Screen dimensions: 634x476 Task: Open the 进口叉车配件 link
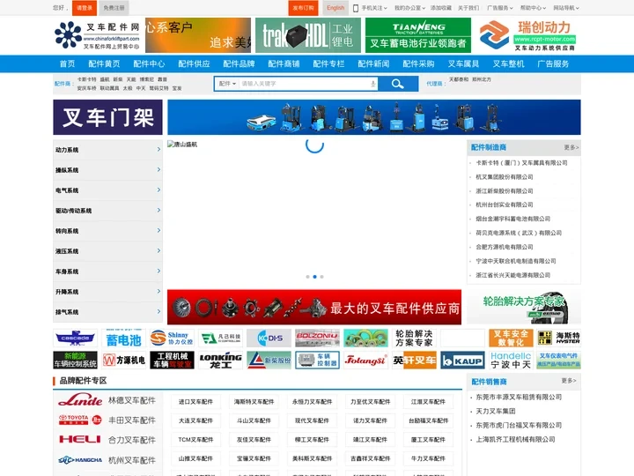[x=195, y=402]
